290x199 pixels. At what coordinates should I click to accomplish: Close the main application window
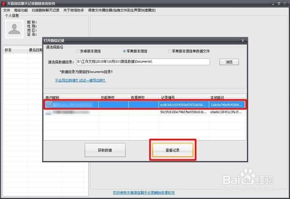285,3
